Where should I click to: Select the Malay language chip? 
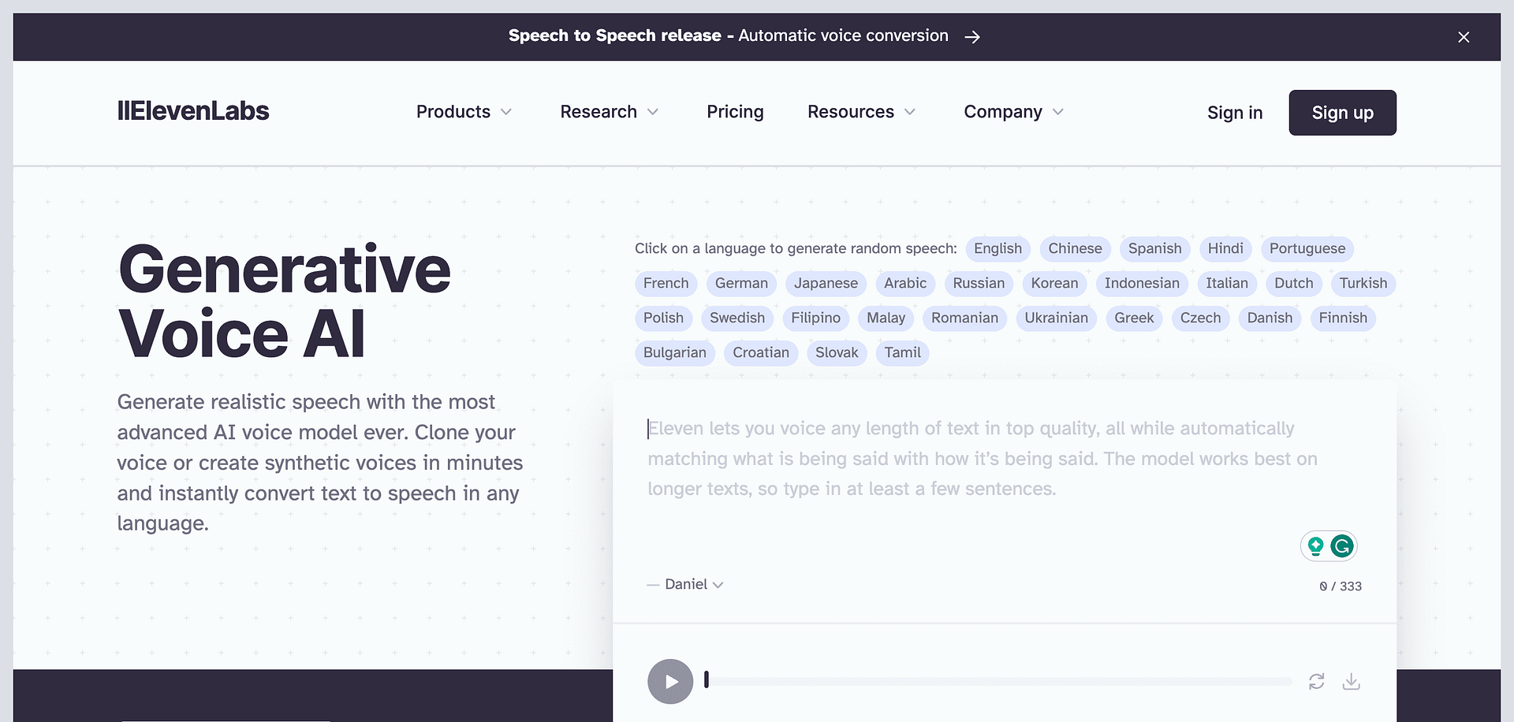coord(886,318)
